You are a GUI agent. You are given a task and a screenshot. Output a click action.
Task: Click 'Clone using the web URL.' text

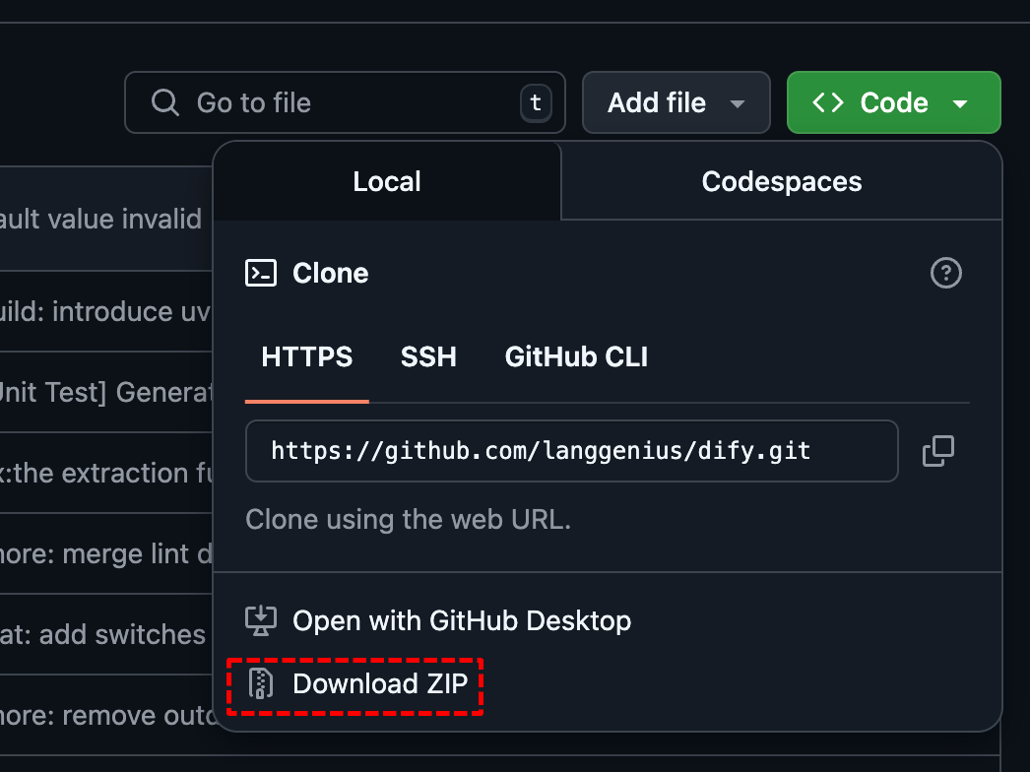[408, 520]
